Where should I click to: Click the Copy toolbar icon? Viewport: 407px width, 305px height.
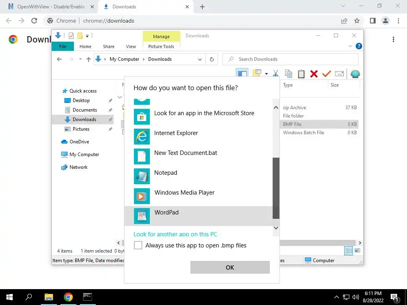click(x=289, y=73)
